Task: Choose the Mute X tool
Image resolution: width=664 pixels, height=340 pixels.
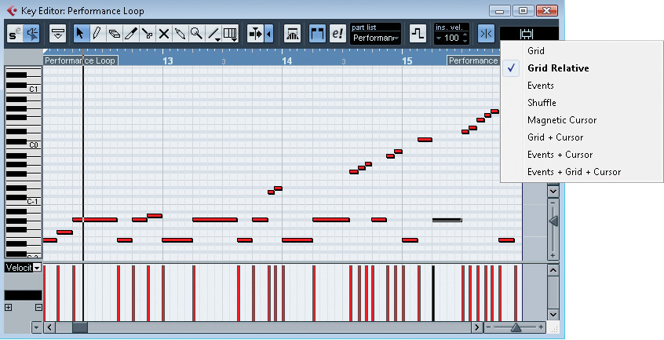Action: pyautogui.click(x=164, y=34)
